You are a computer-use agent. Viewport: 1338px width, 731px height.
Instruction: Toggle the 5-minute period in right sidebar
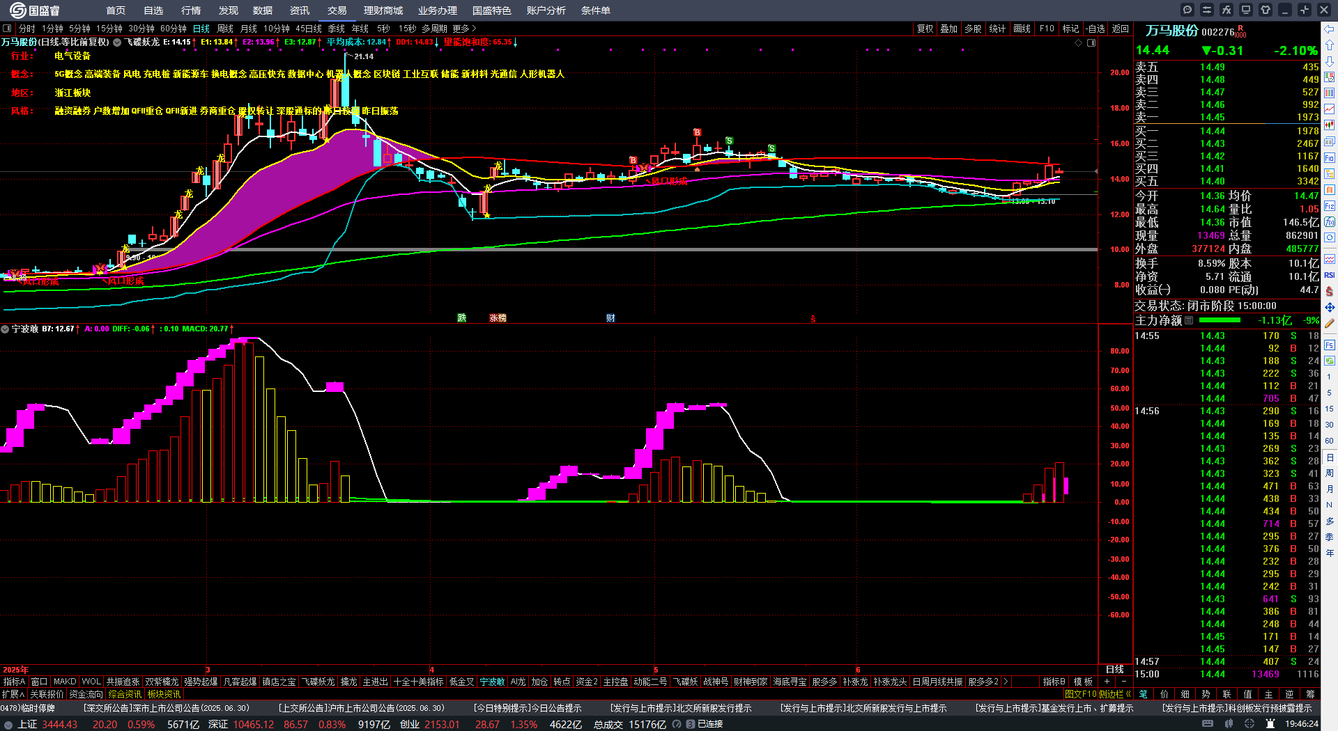pyautogui.click(x=1329, y=393)
